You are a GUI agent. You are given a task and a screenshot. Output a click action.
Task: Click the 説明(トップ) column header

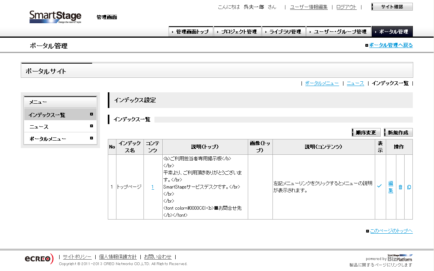[x=205, y=147]
